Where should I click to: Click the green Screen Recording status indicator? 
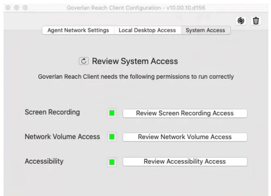(x=112, y=113)
